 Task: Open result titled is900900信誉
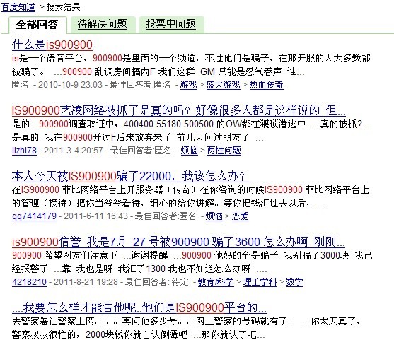pos(178,242)
